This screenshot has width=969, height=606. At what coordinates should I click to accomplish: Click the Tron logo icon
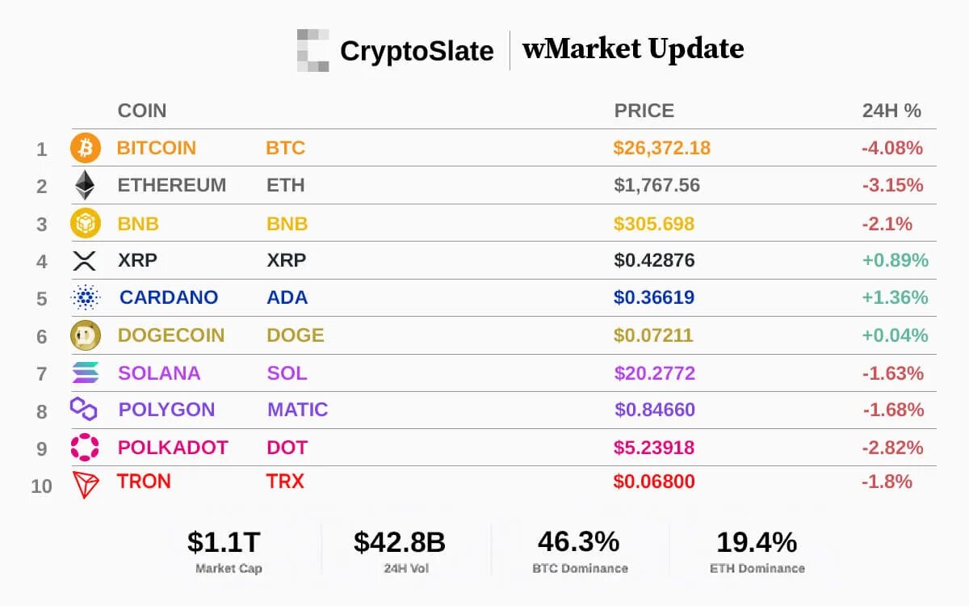tap(85, 484)
